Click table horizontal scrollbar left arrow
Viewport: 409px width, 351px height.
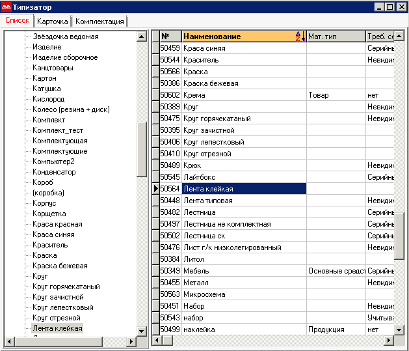tap(157, 340)
